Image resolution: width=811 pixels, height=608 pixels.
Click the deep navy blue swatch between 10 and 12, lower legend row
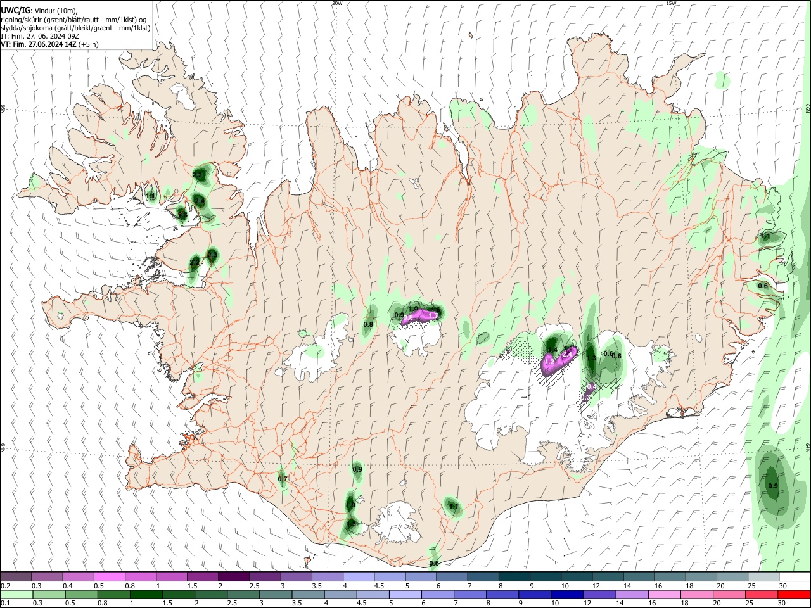coord(567,595)
